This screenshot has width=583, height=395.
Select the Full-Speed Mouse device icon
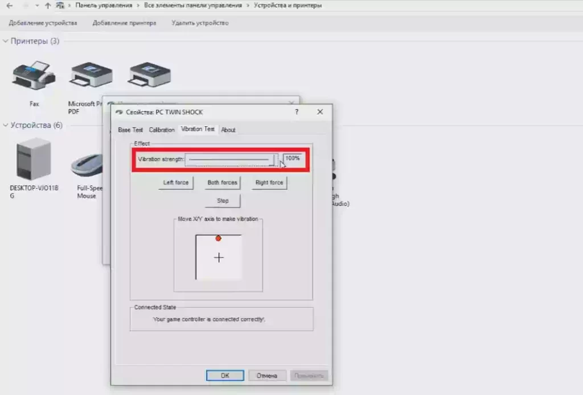point(87,165)
